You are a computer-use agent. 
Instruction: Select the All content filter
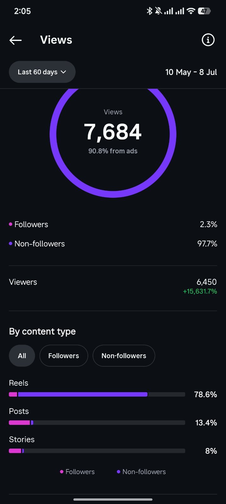tap(22, 356)
